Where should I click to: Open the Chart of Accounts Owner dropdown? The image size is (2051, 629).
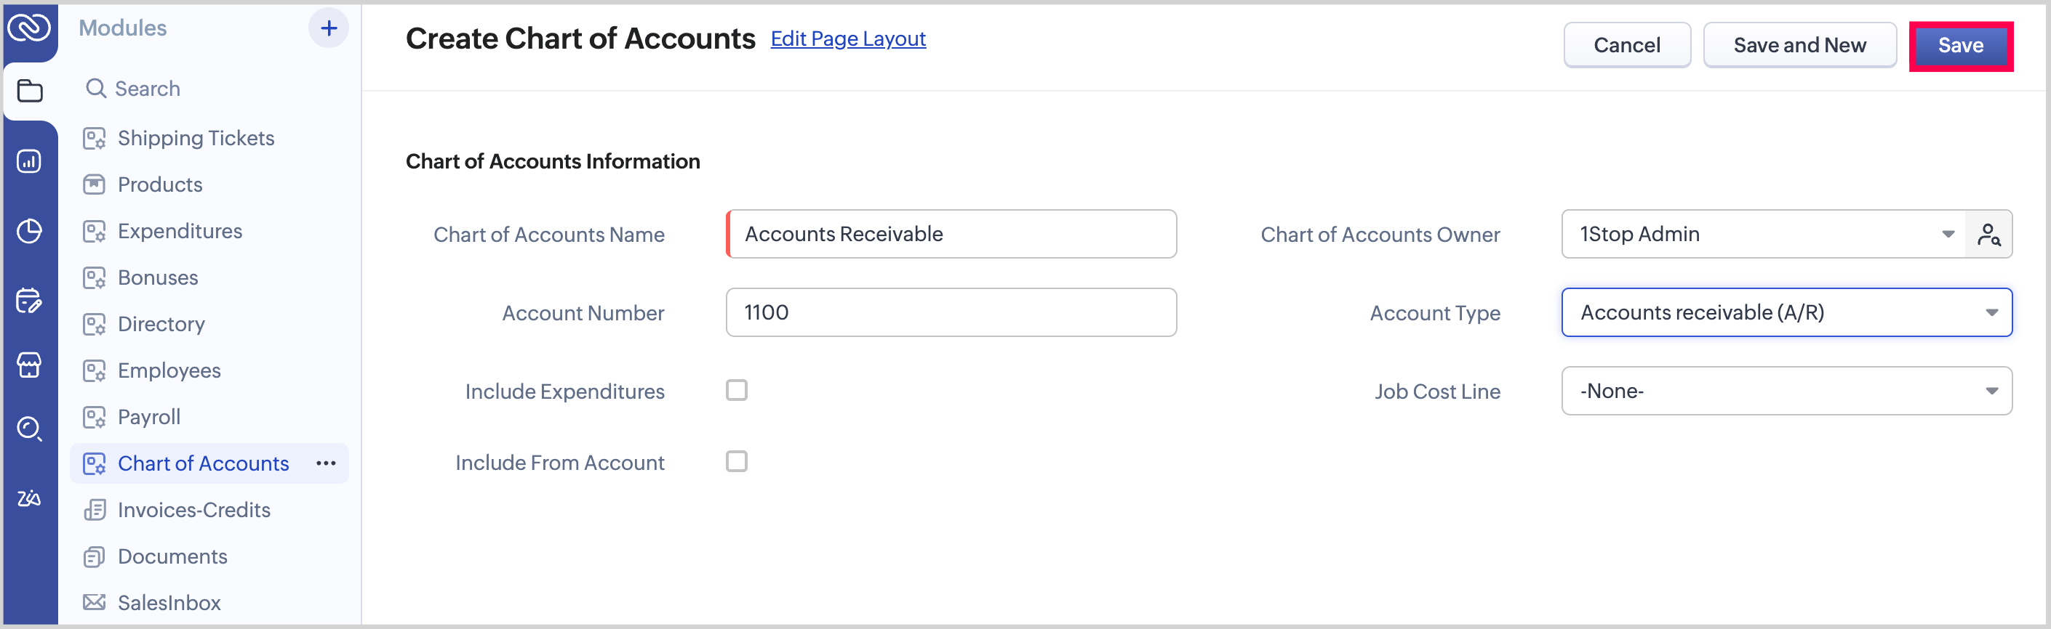1763,235
